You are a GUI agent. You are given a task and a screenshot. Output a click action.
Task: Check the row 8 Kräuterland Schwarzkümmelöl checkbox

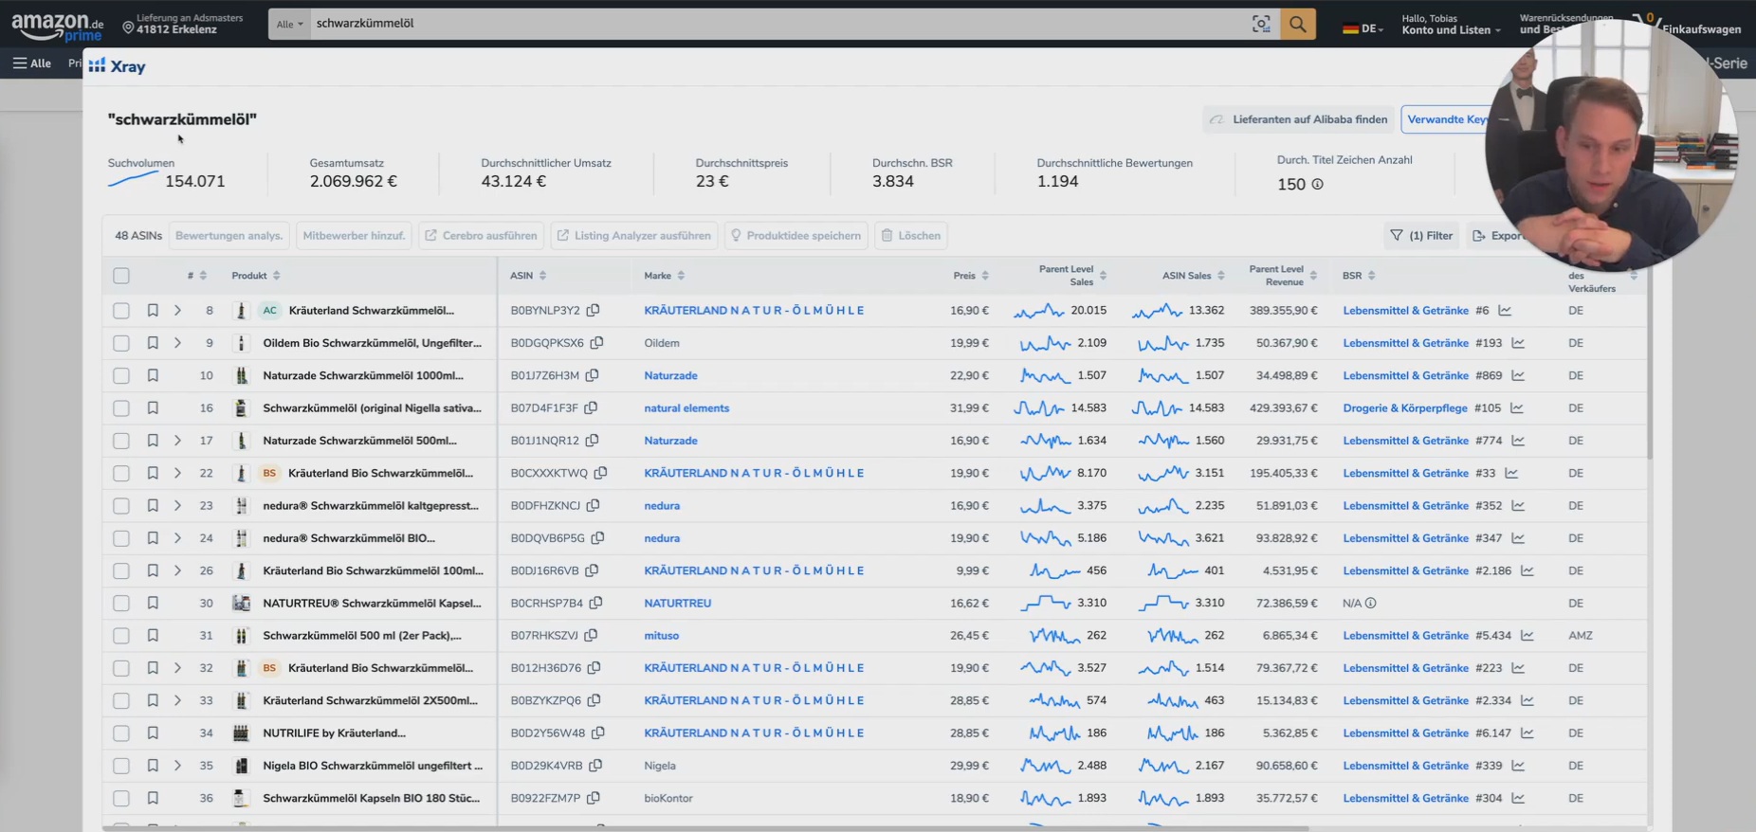pos(121,310)
